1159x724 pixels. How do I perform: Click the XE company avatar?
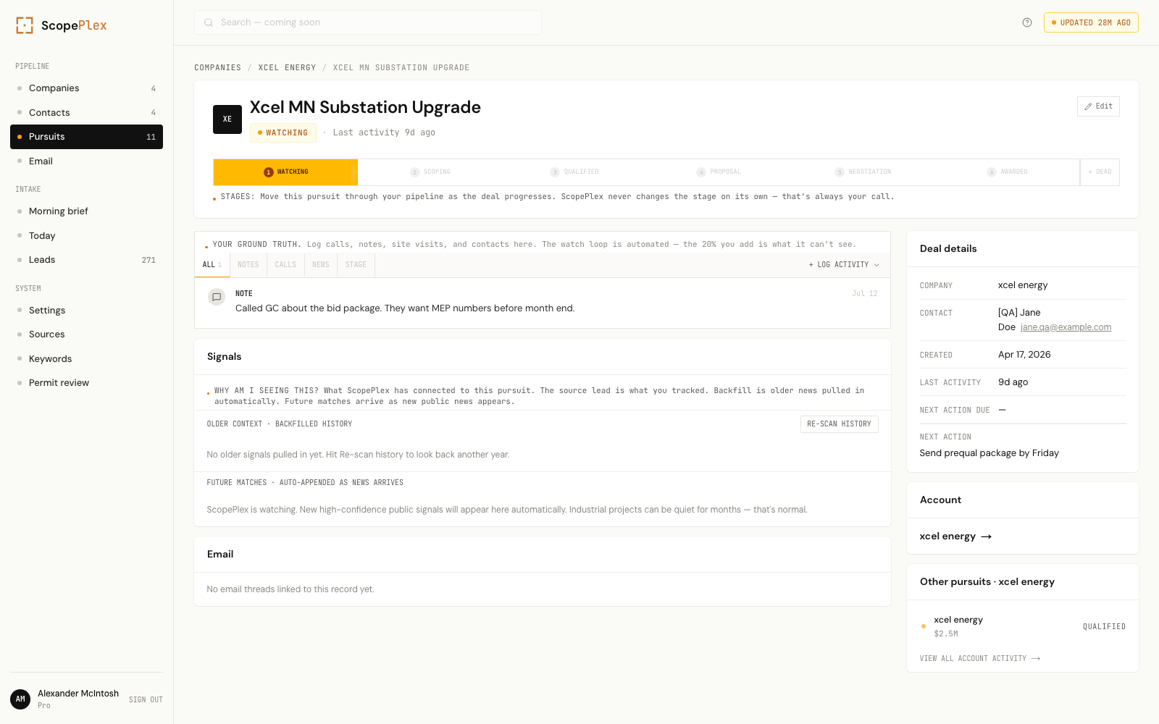pos(227,119)
